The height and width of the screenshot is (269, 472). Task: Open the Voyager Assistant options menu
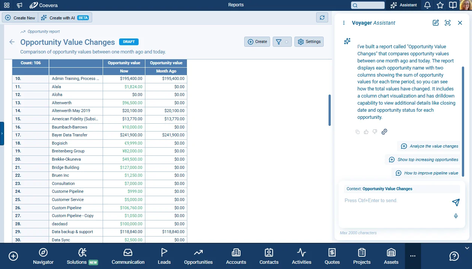click(x=344, y=23)
